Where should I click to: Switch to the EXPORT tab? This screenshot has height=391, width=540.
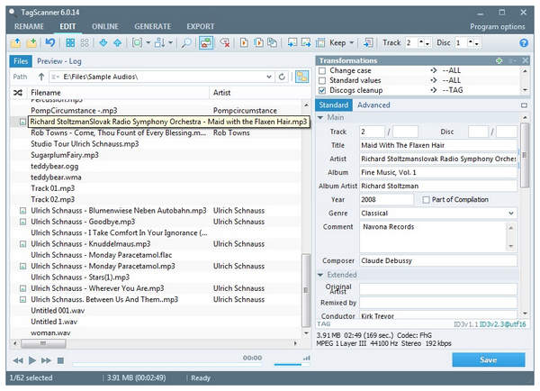tap(201, 26)
